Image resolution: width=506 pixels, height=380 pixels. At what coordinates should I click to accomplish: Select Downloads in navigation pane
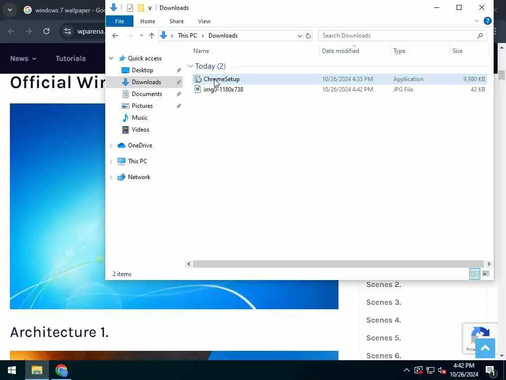[146, 82]
